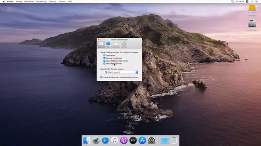
Task: Open the Finder menu
Action: point(10,2)
